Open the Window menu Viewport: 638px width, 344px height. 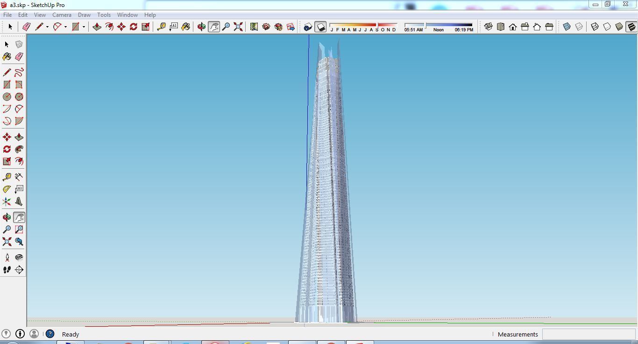click(127, 15)
